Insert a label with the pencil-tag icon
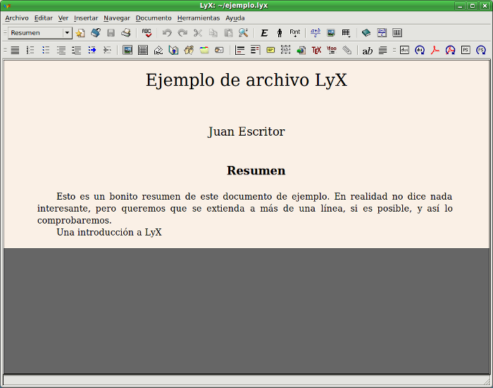493x388 pixels. pyautogui.click(x=158, y=50)
